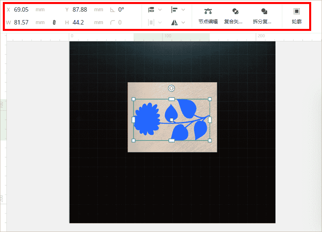Expand the distribute dropdown arrow

160,22
